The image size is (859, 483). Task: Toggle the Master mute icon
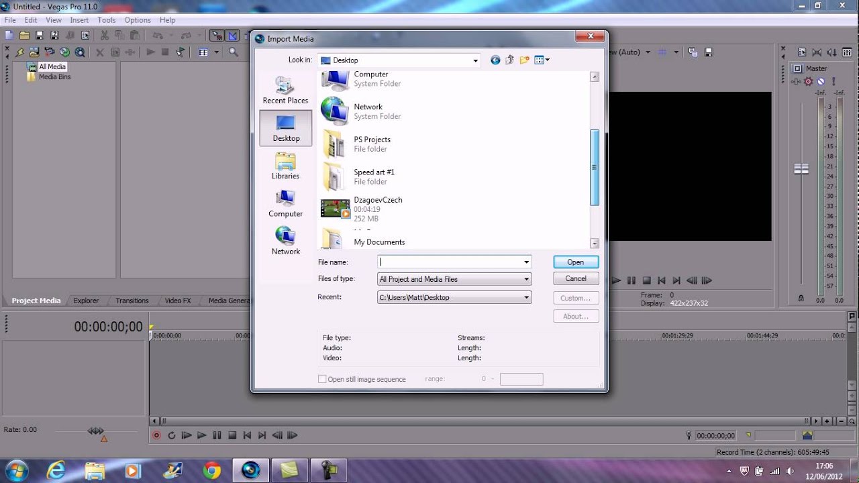click(820, 81)
